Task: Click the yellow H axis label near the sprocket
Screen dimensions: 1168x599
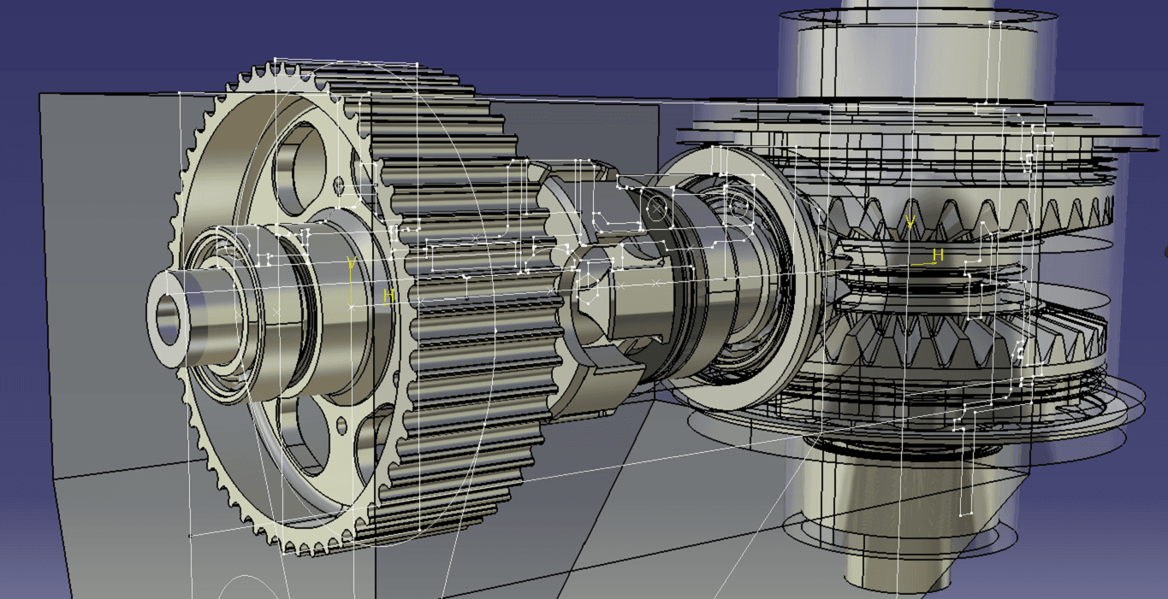Action: click(x=388, y=296)
